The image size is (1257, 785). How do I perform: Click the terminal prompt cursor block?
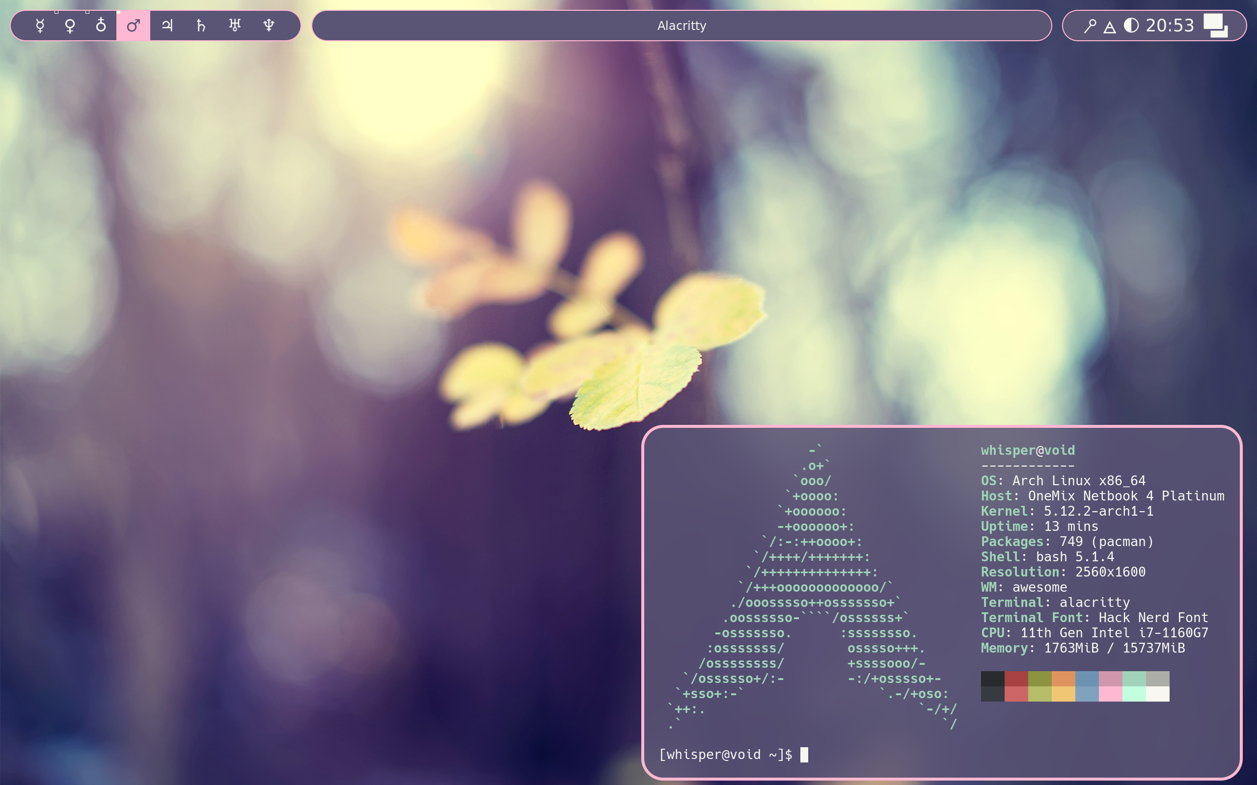point(804,755)
